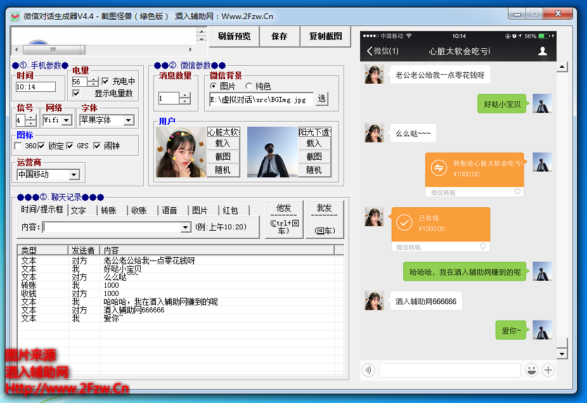587x403 pixels.
Task: Click girl avatar beside 酒入辅助网666666
Action: (374, 300)
